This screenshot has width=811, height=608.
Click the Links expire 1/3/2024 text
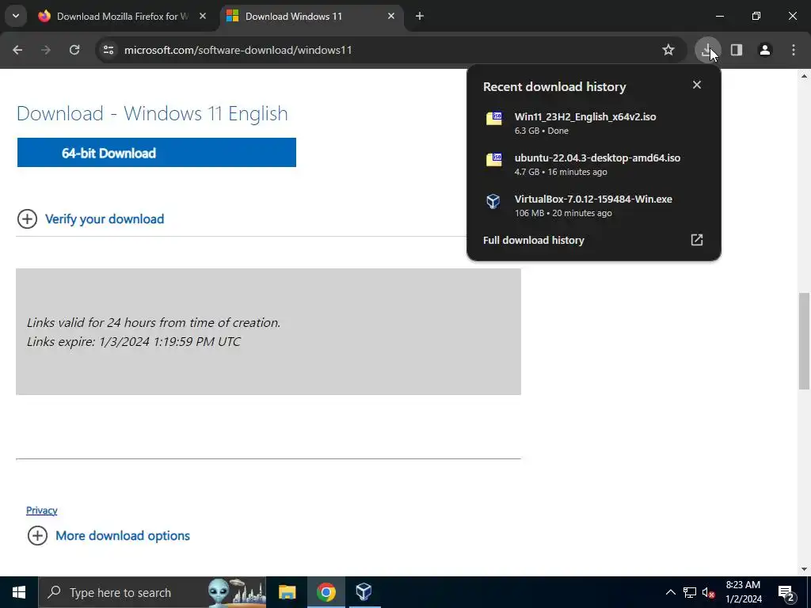(133, 342)
